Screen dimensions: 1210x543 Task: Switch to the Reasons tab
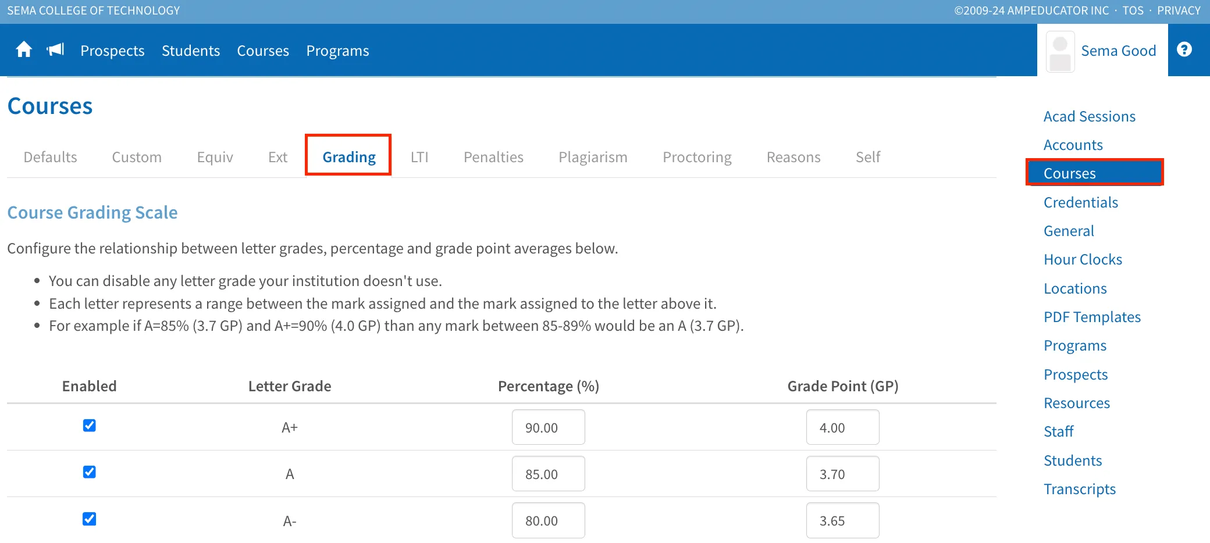click(x=793, y=157)
